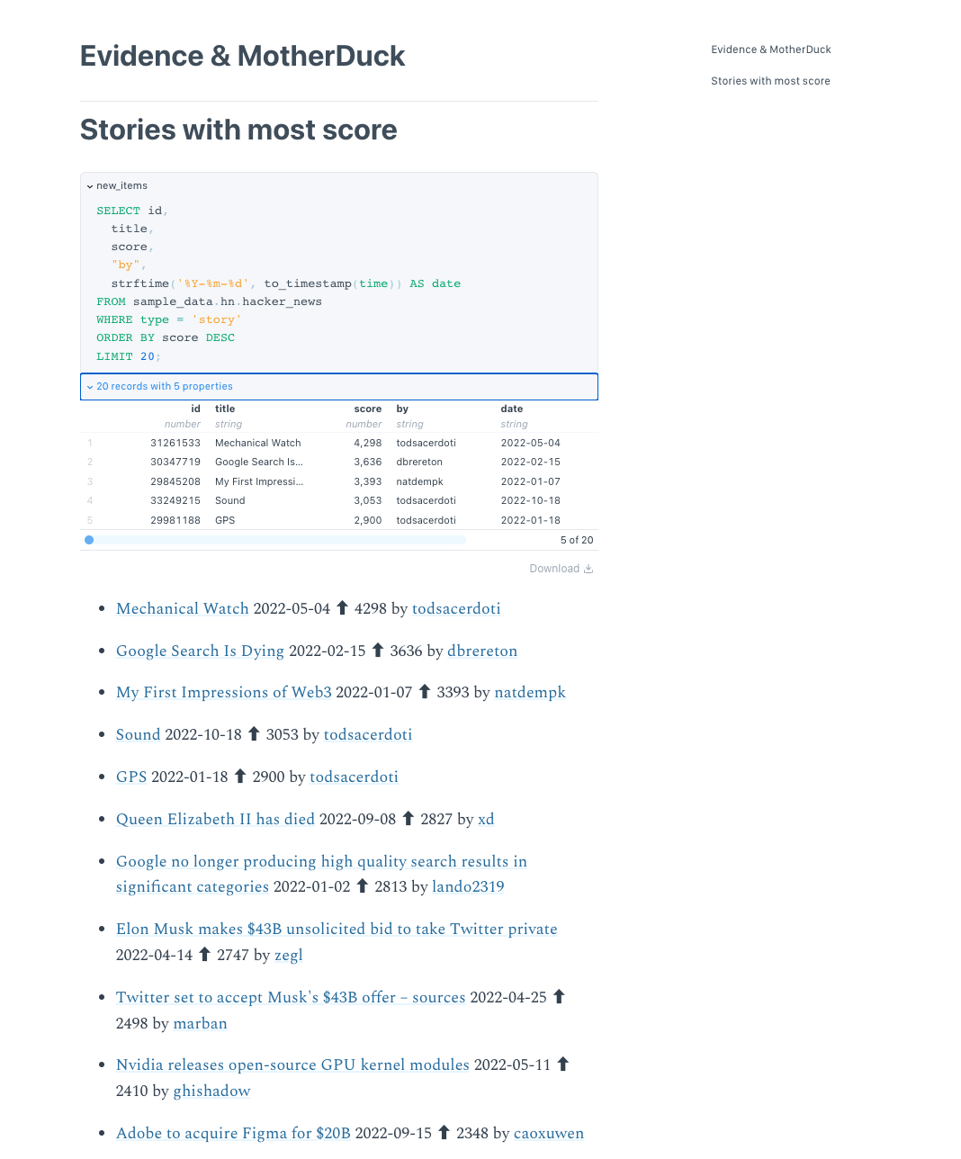This screenshot has height=1159, width=961.
Task: Sort table by the date column header
Action: click(x=512, y=409)
